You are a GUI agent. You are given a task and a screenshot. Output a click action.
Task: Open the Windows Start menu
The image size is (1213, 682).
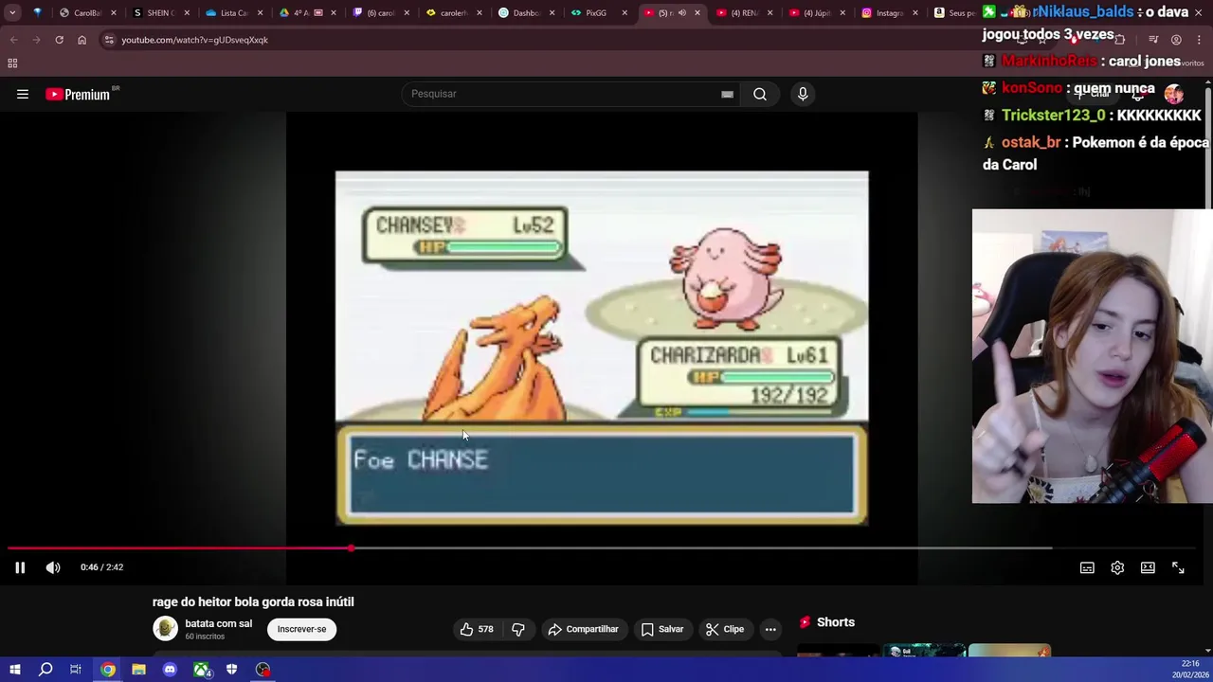(x=14, y=670)
